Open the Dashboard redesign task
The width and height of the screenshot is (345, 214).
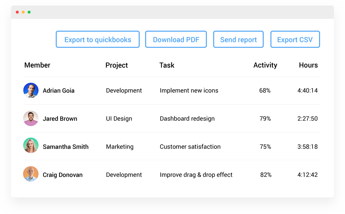(x=187, y=119)
